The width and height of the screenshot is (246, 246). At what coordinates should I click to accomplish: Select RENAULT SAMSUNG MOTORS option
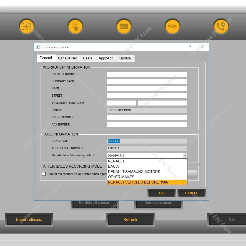[x=147, y=172]
